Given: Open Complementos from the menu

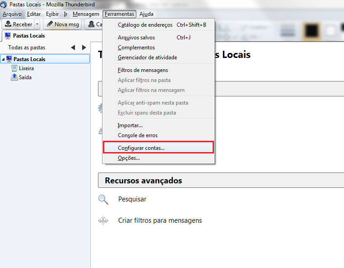Looking at the screenshot, I should point(158,48).
